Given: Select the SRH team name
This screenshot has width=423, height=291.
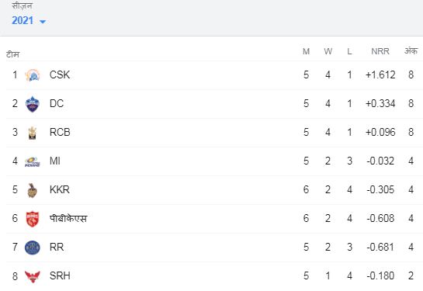Looking at the screenshot, I should pos(60,275).
